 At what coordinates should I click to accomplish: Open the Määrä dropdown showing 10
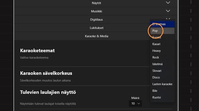coord(135,104)
